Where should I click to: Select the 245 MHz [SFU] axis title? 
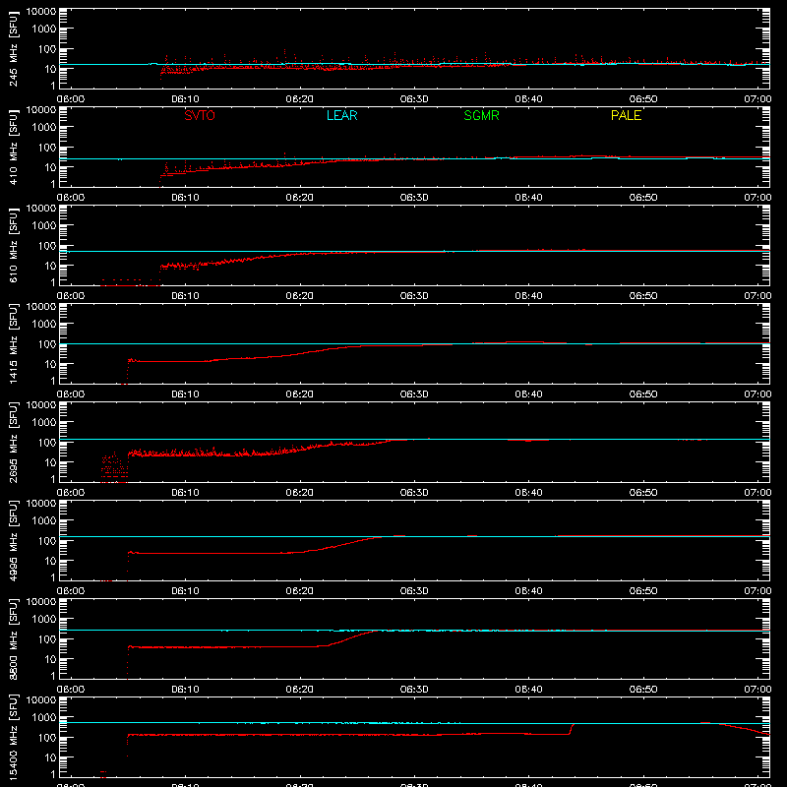14,49
